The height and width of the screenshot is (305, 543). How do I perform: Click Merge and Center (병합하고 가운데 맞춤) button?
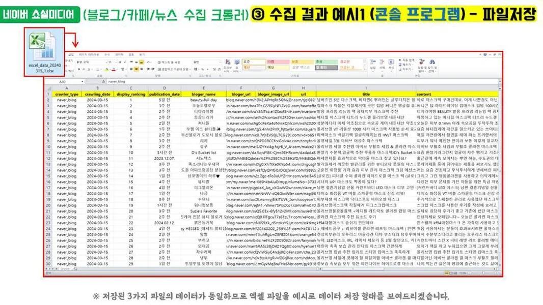pyautogui.click(x=174, y=69)
